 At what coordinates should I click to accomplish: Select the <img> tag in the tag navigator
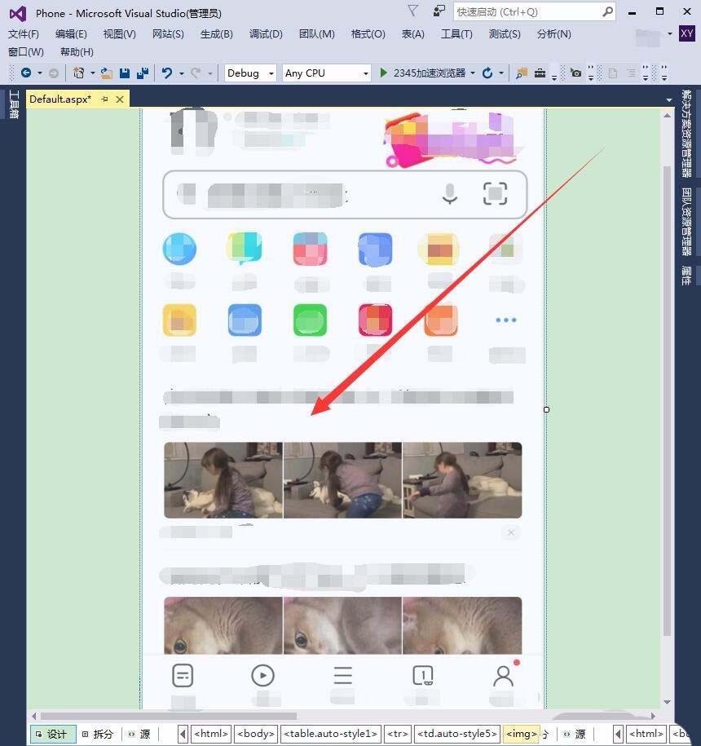click(x=521, y=733)
